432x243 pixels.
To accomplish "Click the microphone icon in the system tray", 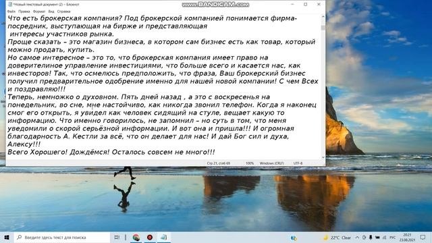I will pos(371,238).
